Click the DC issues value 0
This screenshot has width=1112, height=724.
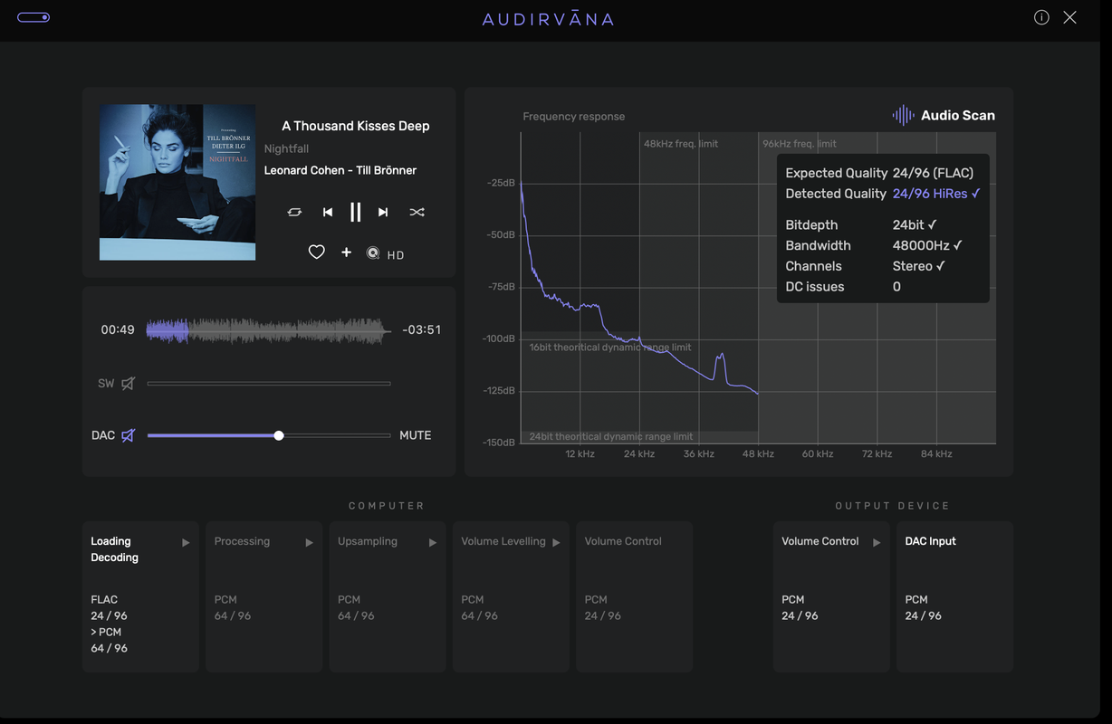click(x=896, y=287)
